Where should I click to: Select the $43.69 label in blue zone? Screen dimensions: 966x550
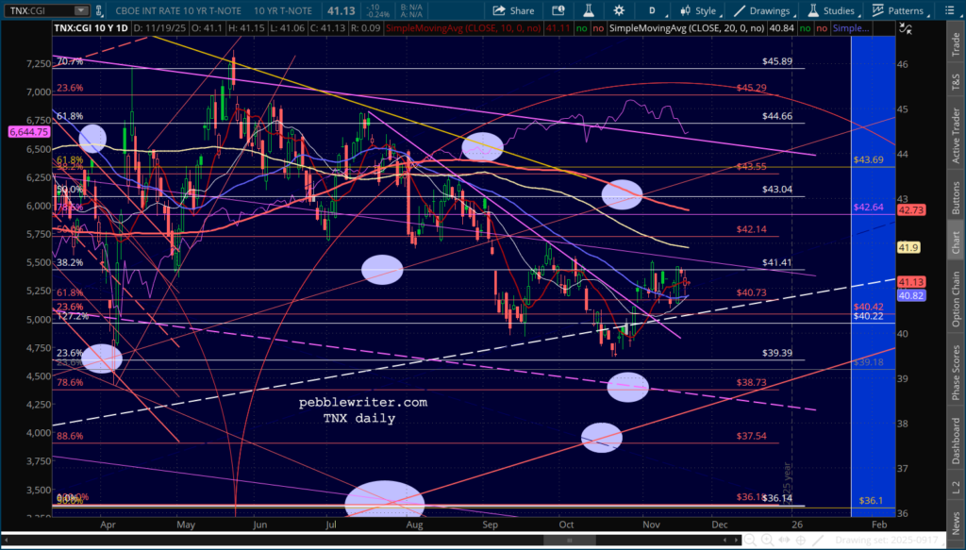coord(868,159)
